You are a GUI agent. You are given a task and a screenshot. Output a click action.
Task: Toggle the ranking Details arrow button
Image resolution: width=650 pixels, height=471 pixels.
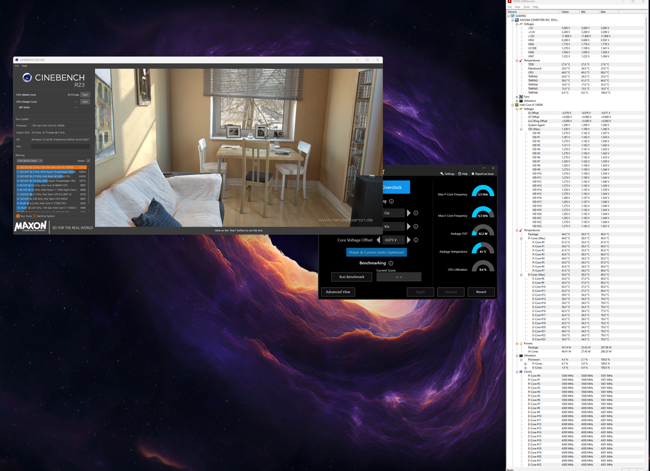pyautogui.click(x=88, y=161)
